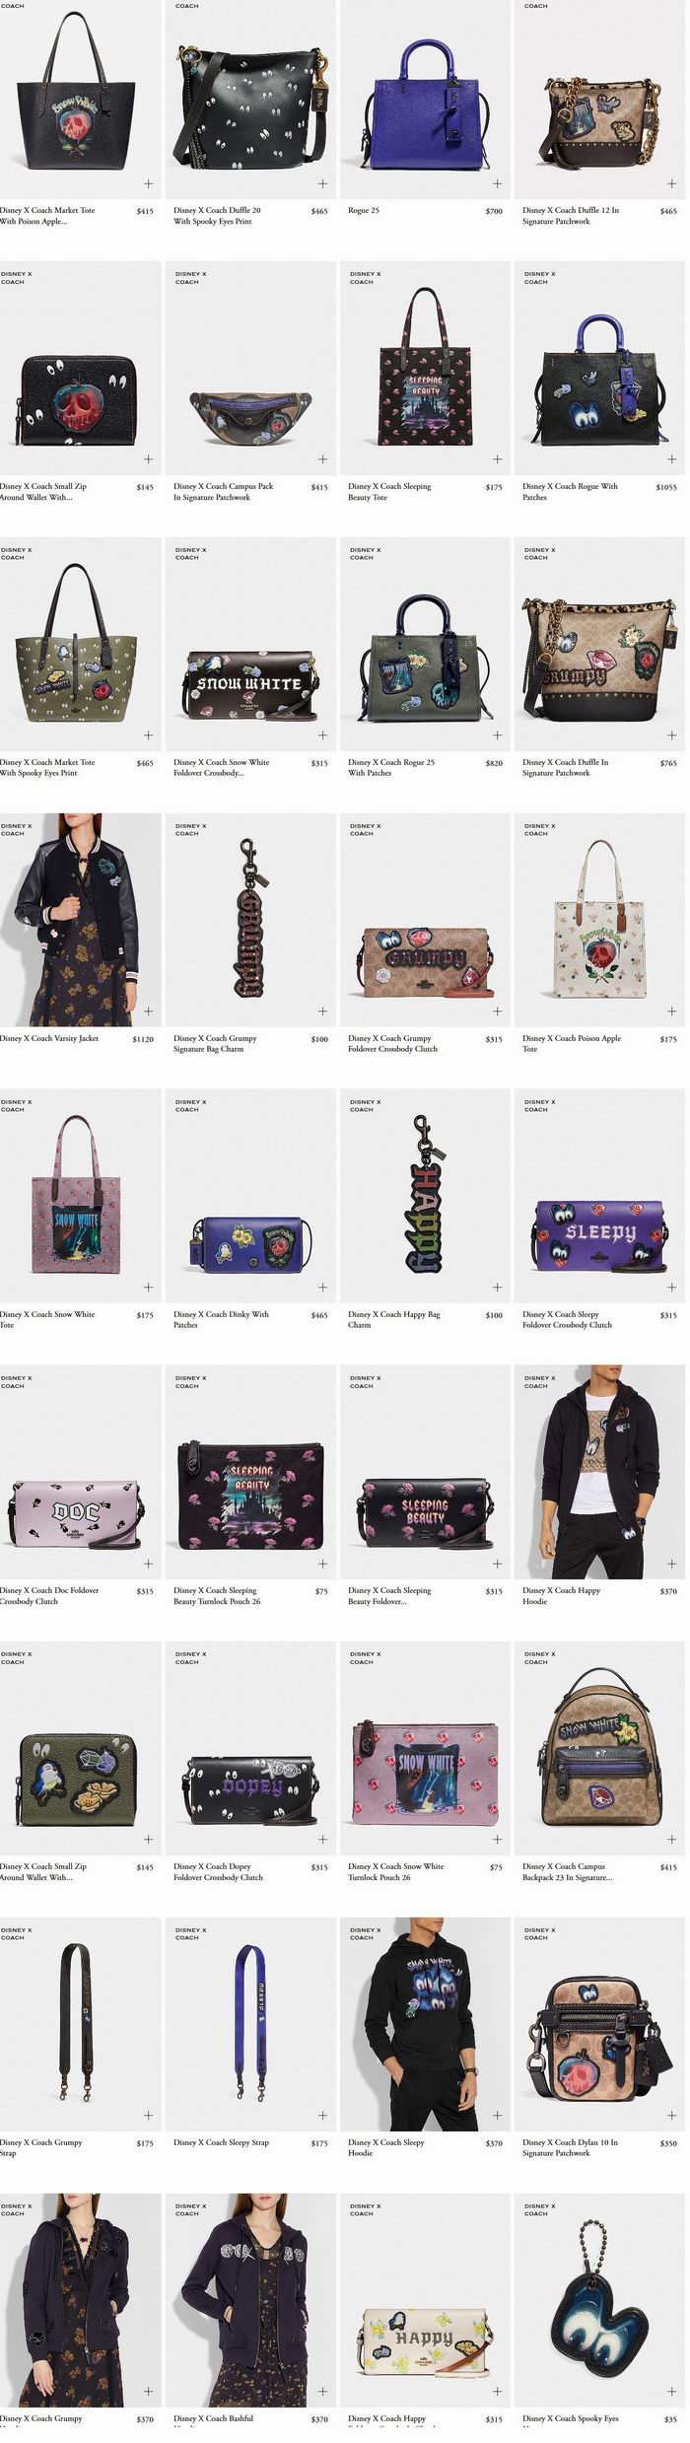
Task: View the Sleepy Hoodie model image
Action: tap(425, 2025)
